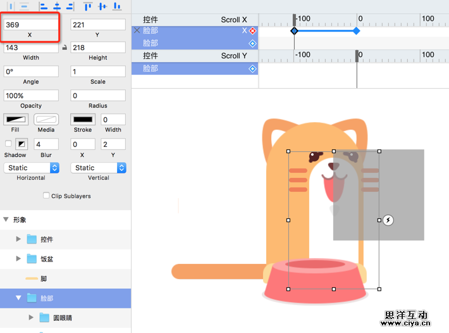Click the add-driver diamond on Scroll Y 脸部 row
The image size is (449, 333).
pos(252,69)
